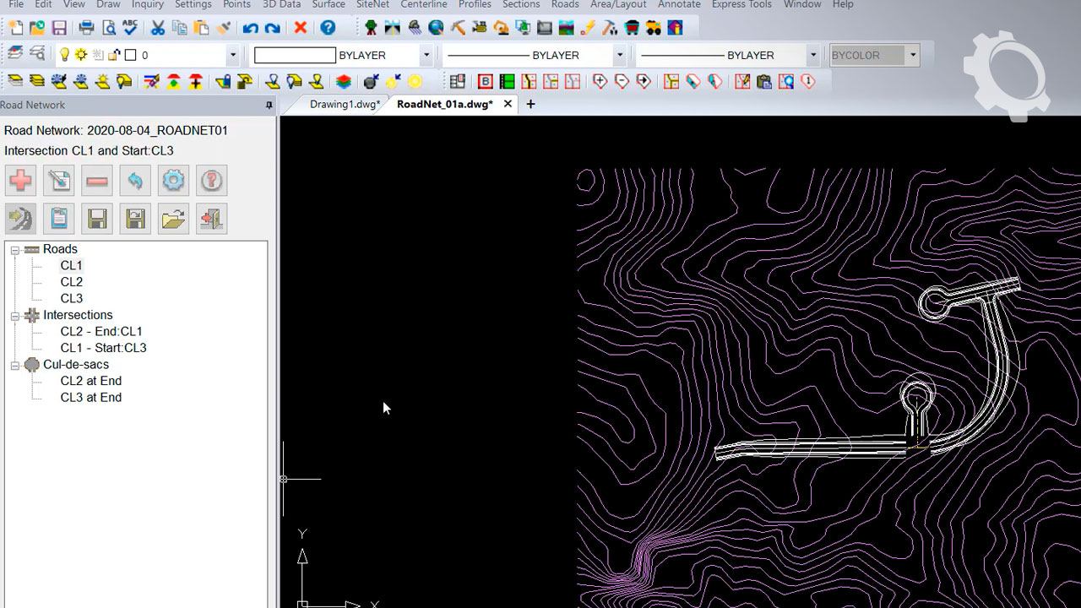Click the scissors cut icon in toolbar

(158, 28)
